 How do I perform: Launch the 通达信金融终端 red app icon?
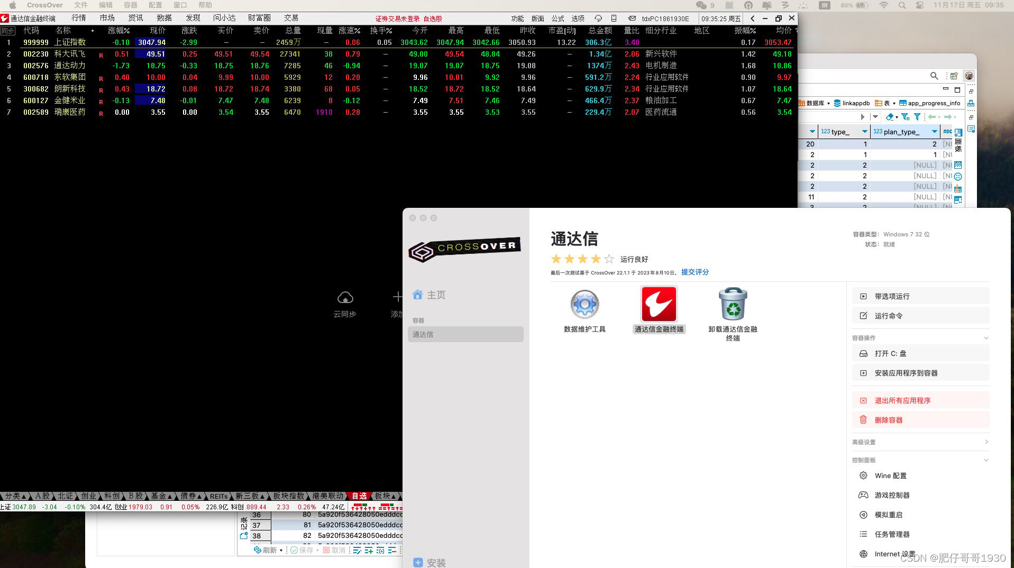tap(659, 304)
